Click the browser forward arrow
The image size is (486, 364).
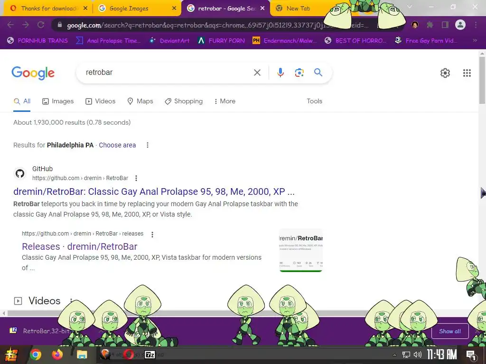pyautogui.click(x=26, y=25)
